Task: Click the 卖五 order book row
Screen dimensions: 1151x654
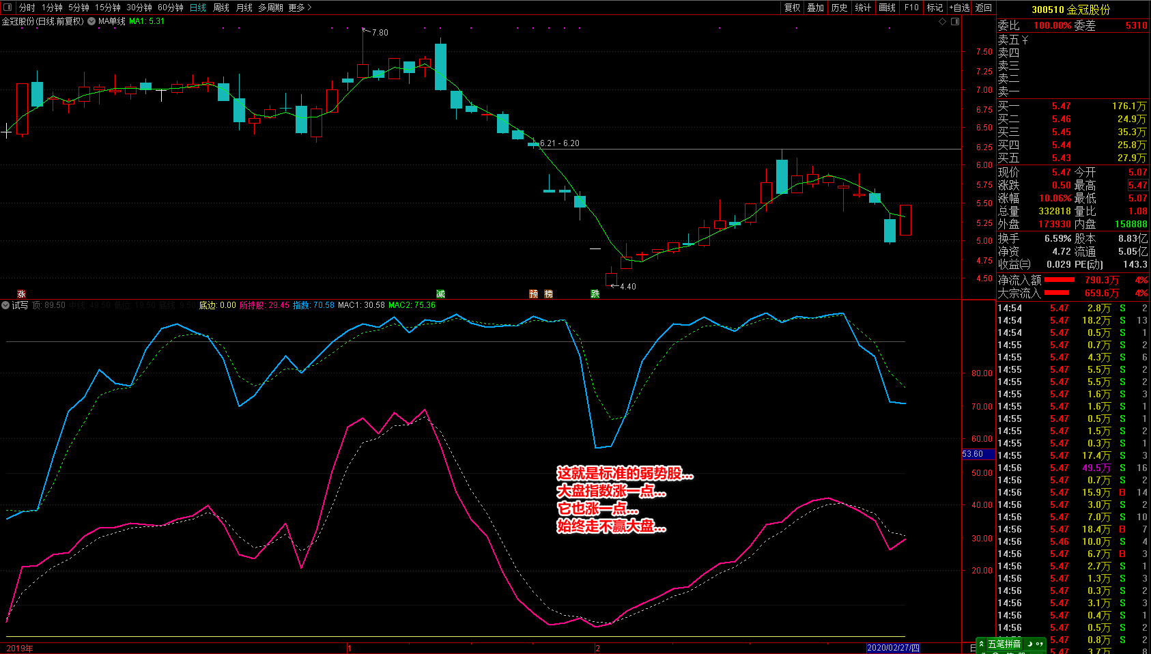Action: click(x=1072, y=40)
